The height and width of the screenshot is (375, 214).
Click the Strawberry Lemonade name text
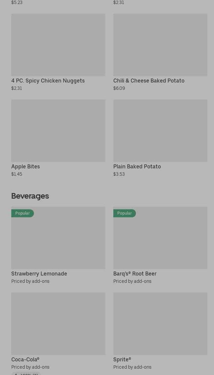39,274
